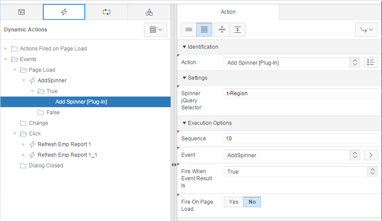Select the False folder in the tree

pyautogui.click(x=53, y=112)
